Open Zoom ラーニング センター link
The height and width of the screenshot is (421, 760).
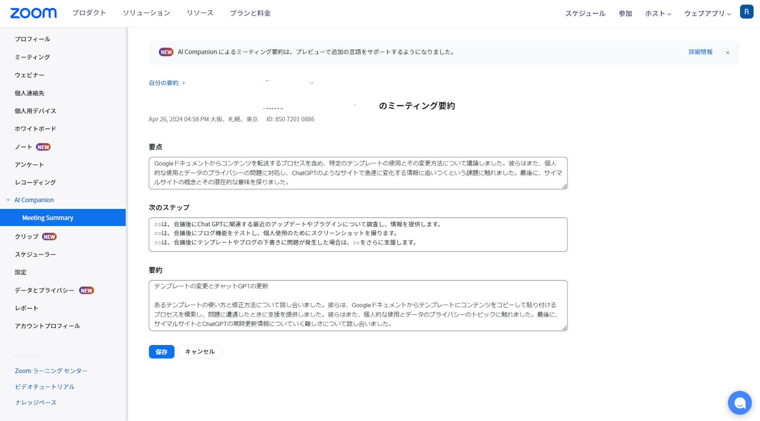tap(51, 371)
